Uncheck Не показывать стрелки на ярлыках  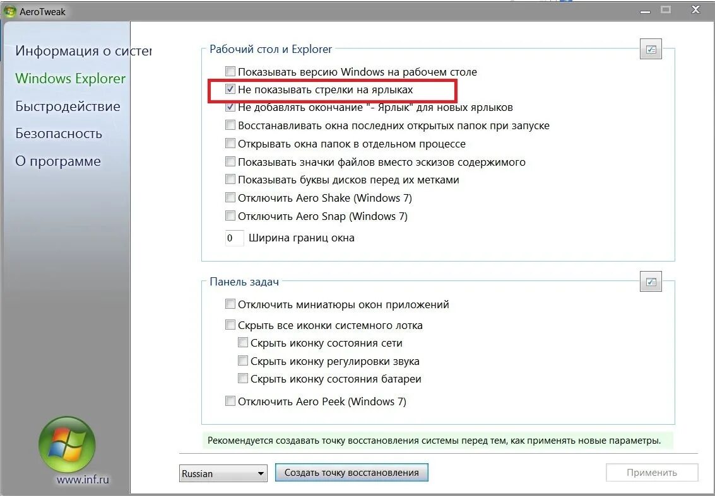tap(230, 89)
